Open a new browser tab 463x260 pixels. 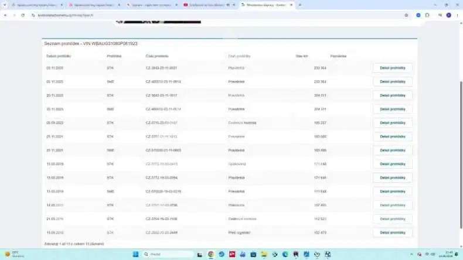[x=299, y=5]
